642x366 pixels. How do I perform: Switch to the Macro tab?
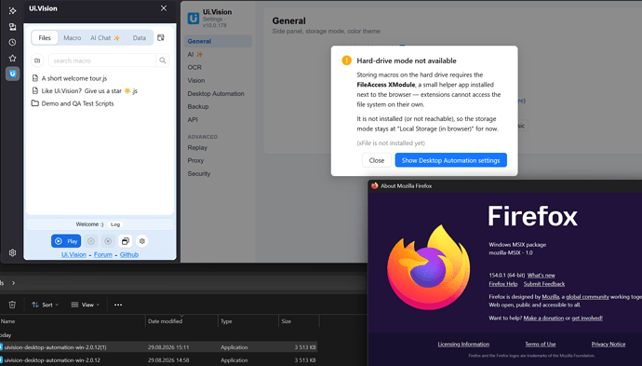pos(72,37)
